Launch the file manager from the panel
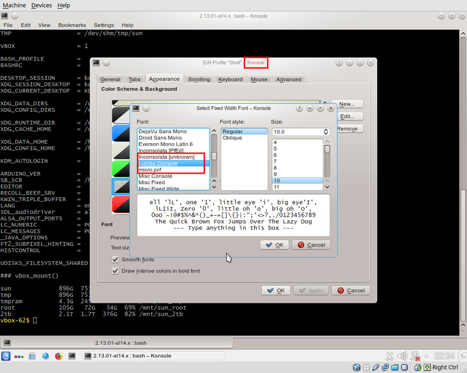467x373 pixels. pyautogui.click(x=32, y=356)
